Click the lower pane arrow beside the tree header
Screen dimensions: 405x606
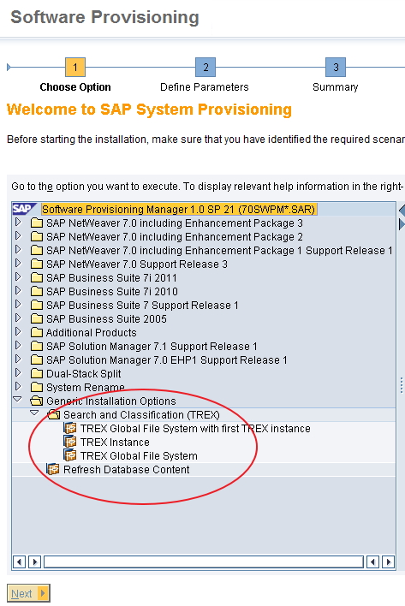pyautogui.click(x=402, y=224)
